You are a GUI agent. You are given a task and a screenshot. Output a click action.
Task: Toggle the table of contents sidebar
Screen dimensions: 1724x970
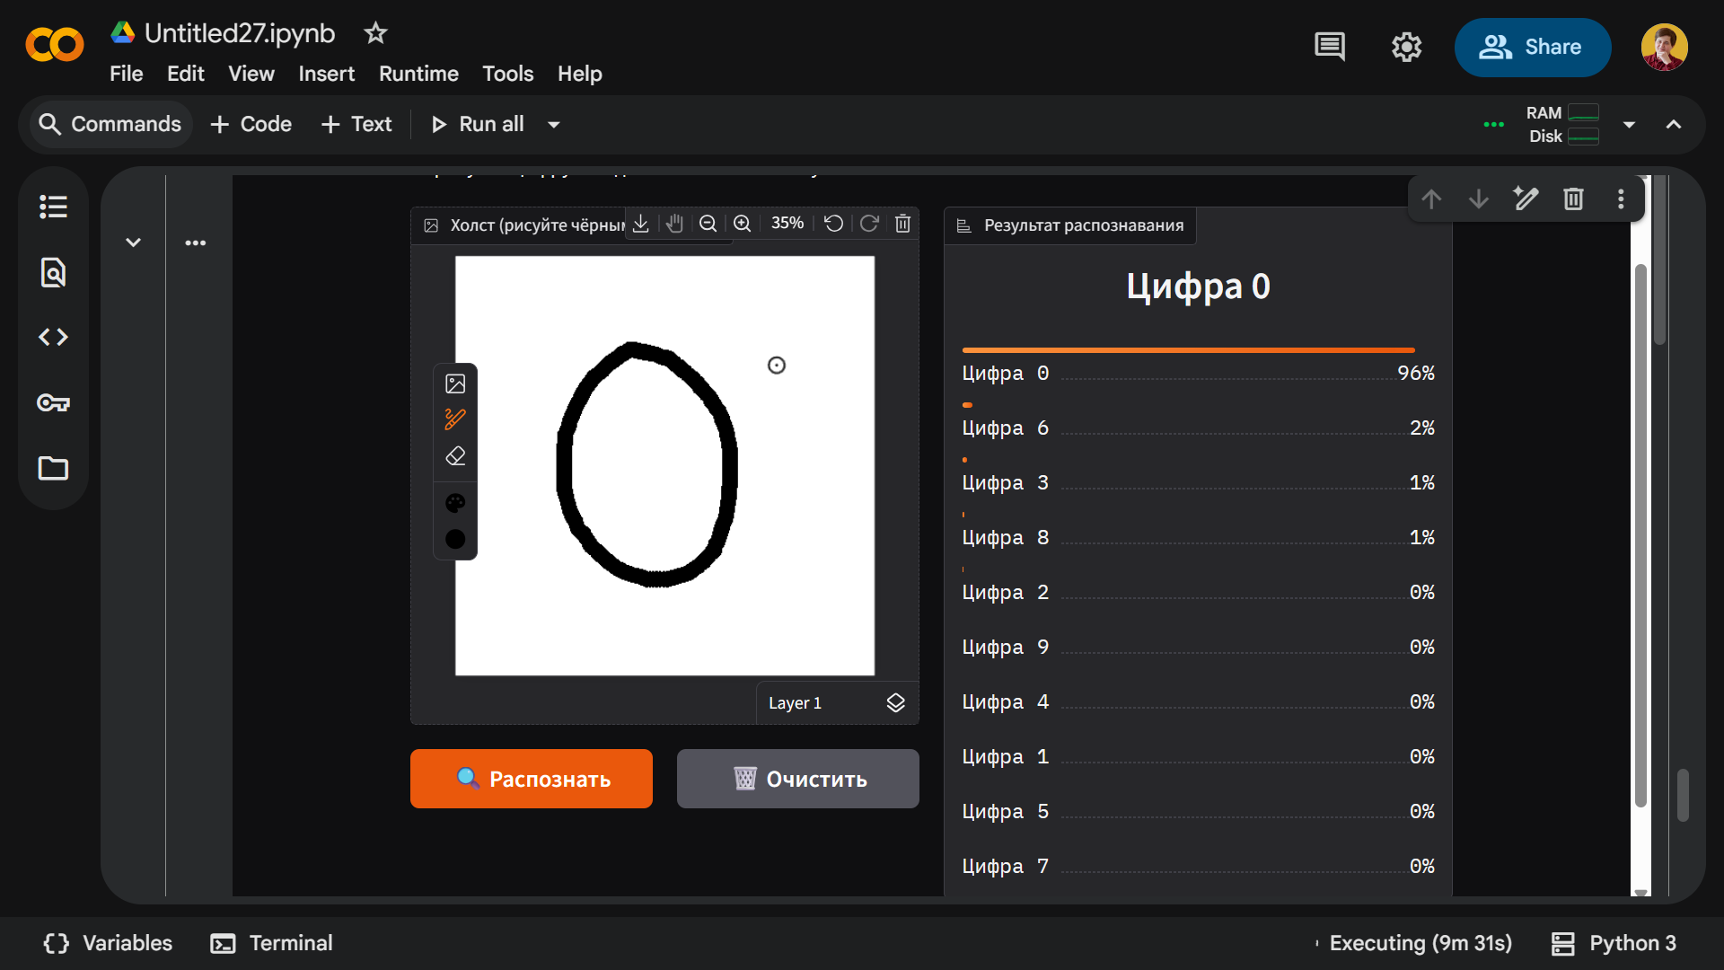coord(53,207)
